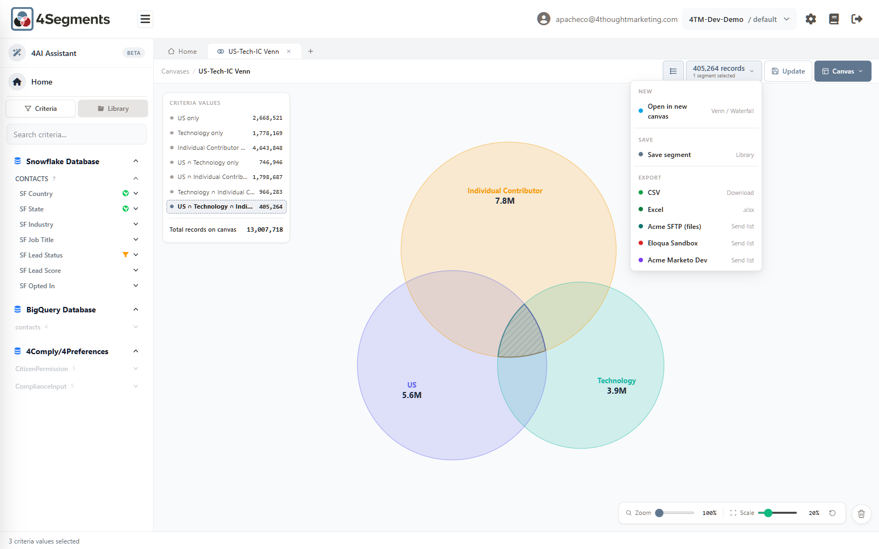The height and width of the screenshot is (549, 879).
Task: Adjust the Scale slider handle
Action: (x=769, y=513)
